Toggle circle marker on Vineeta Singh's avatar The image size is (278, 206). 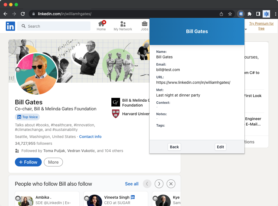coord(87,198)
